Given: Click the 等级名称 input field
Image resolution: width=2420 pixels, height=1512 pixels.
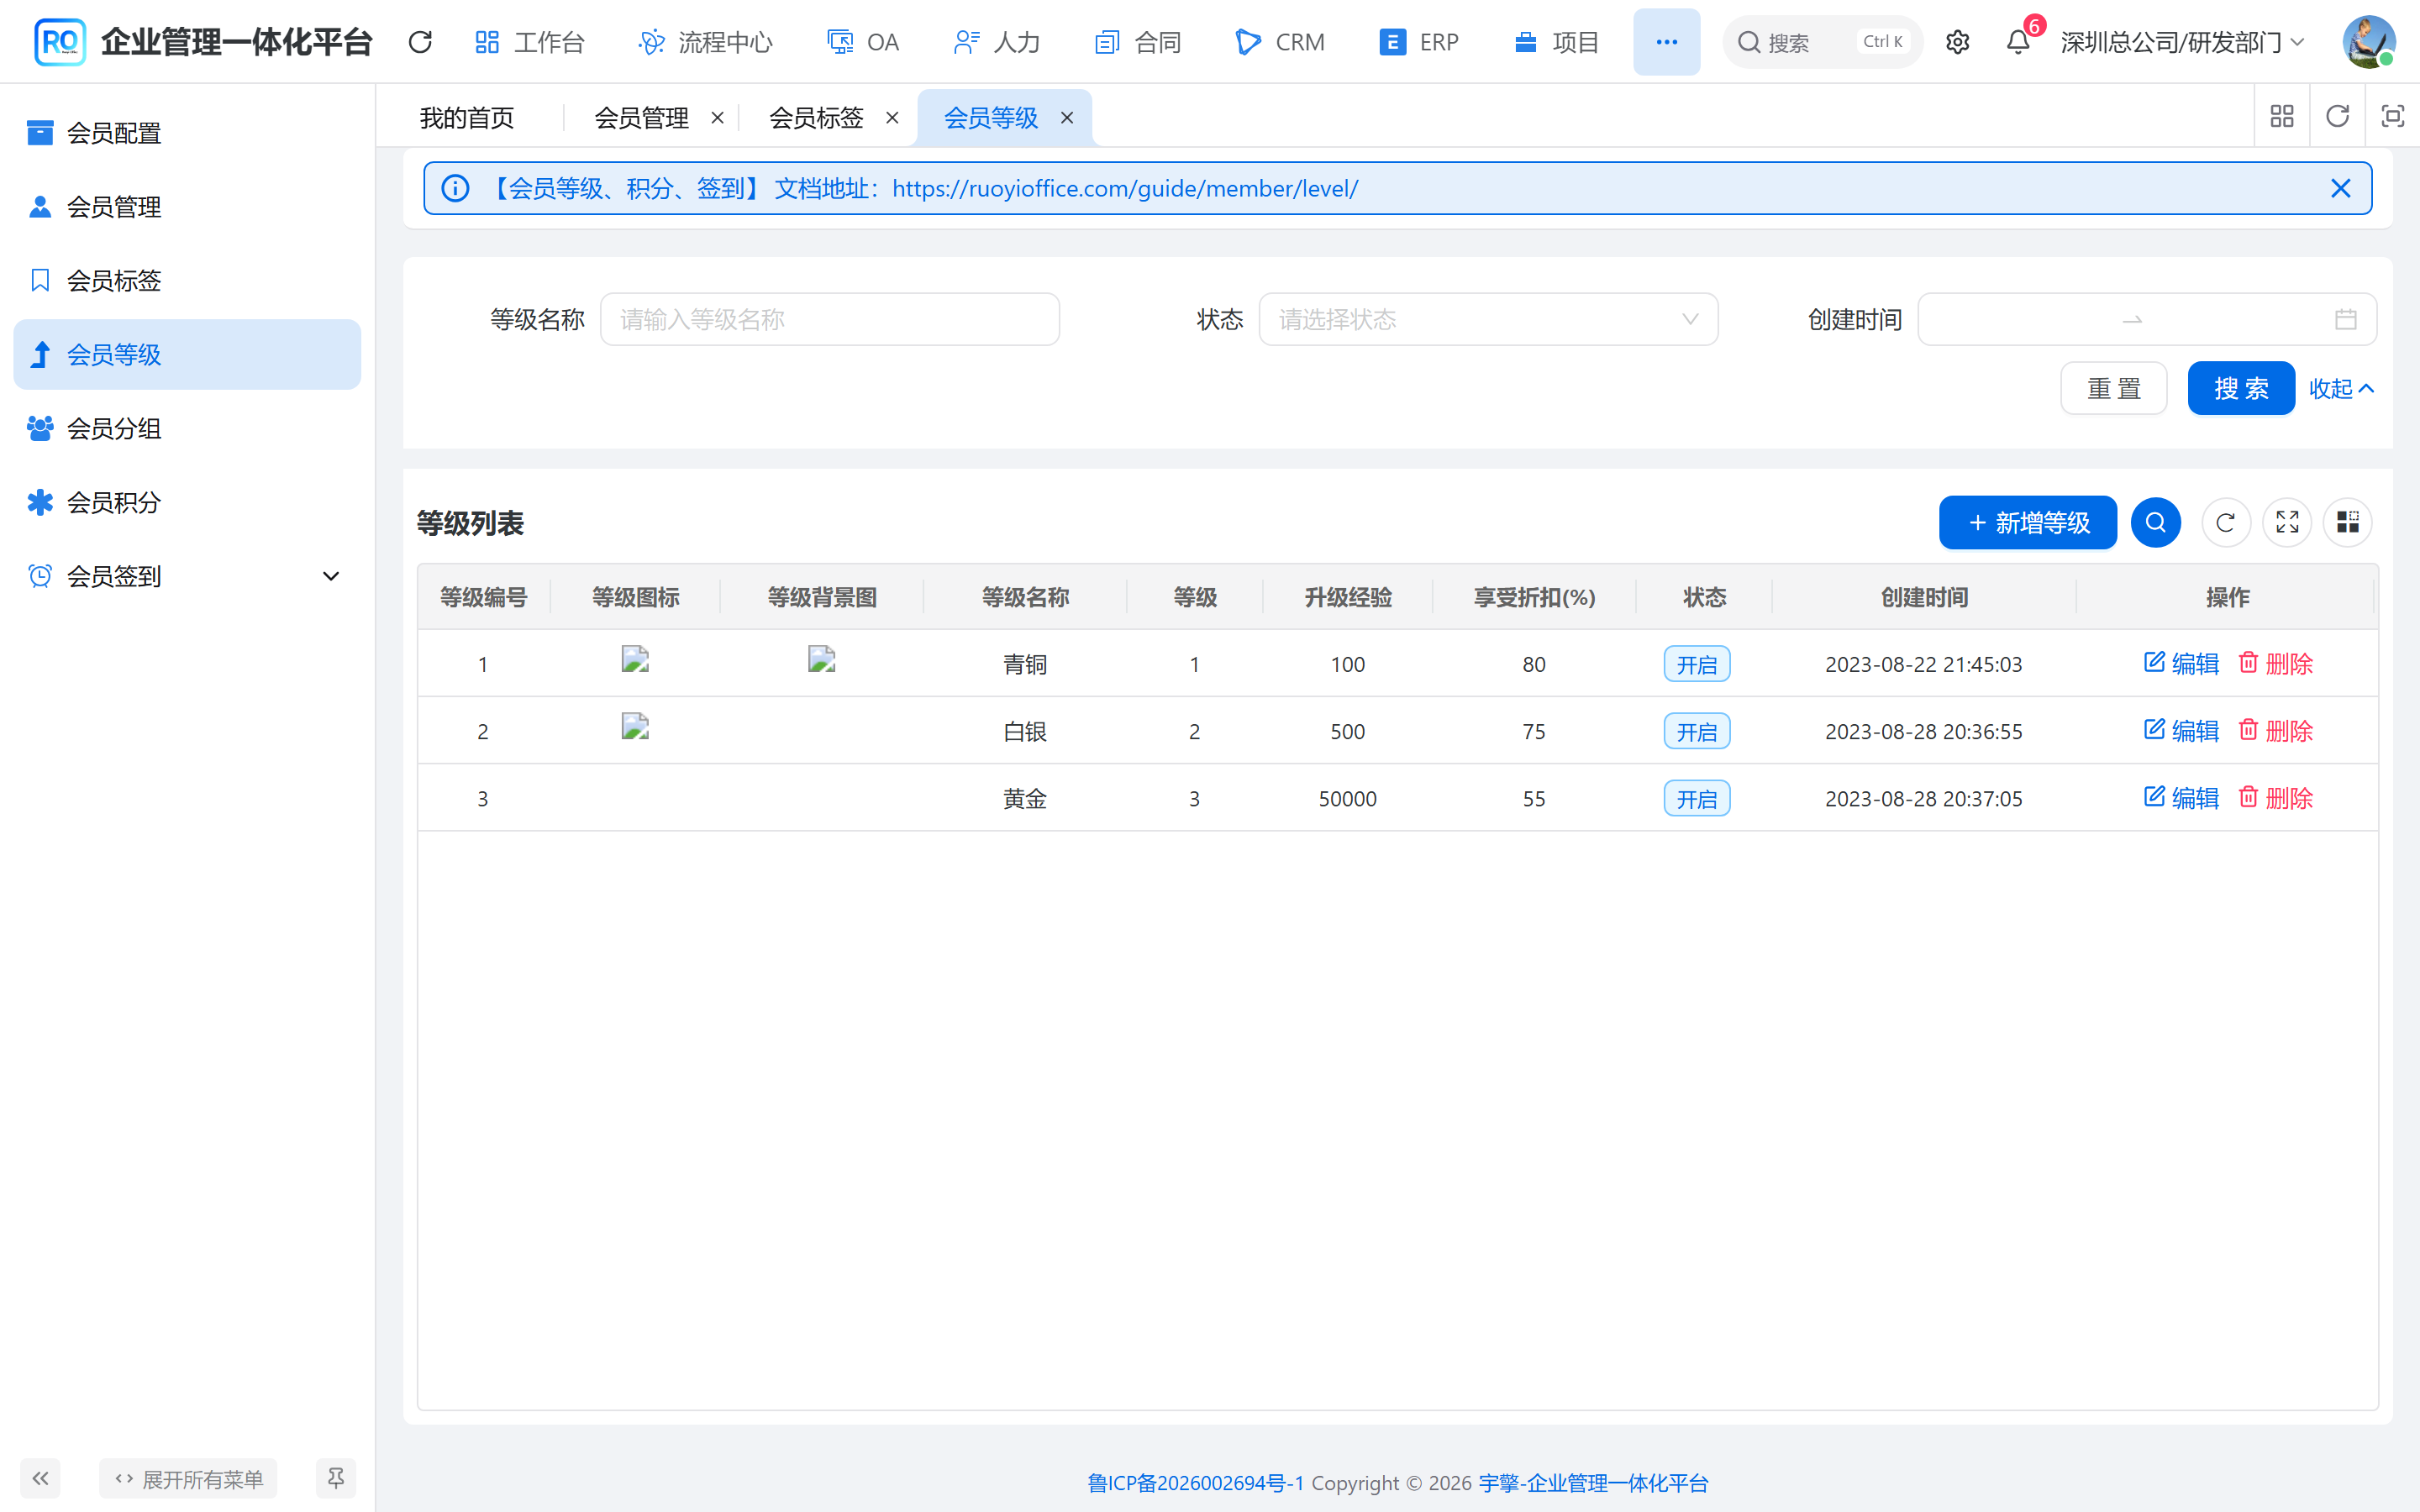Looking at the screenshot, I should [x=830, y=319].
